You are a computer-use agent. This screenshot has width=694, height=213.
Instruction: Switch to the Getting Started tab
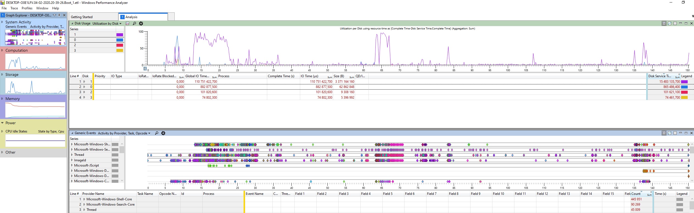(94, 17)
